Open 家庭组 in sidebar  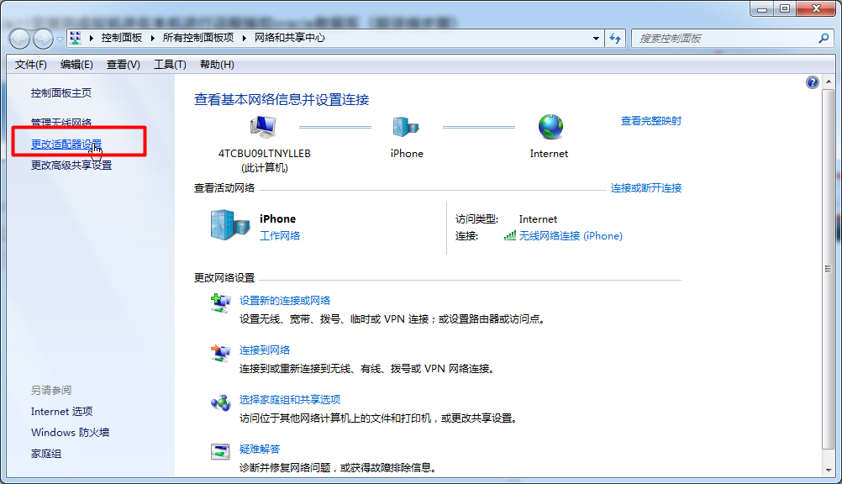[x=46, y=454]
